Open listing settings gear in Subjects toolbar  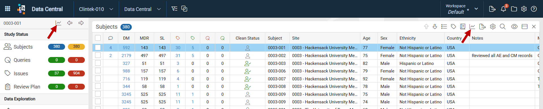coord(493,26)
